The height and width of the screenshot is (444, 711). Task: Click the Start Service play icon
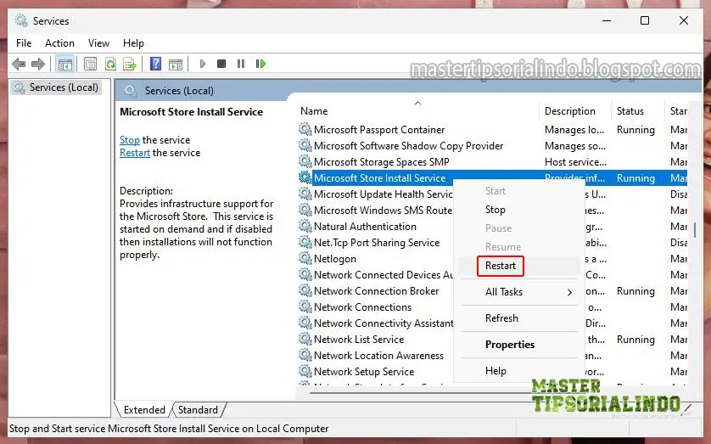point(203,64)
